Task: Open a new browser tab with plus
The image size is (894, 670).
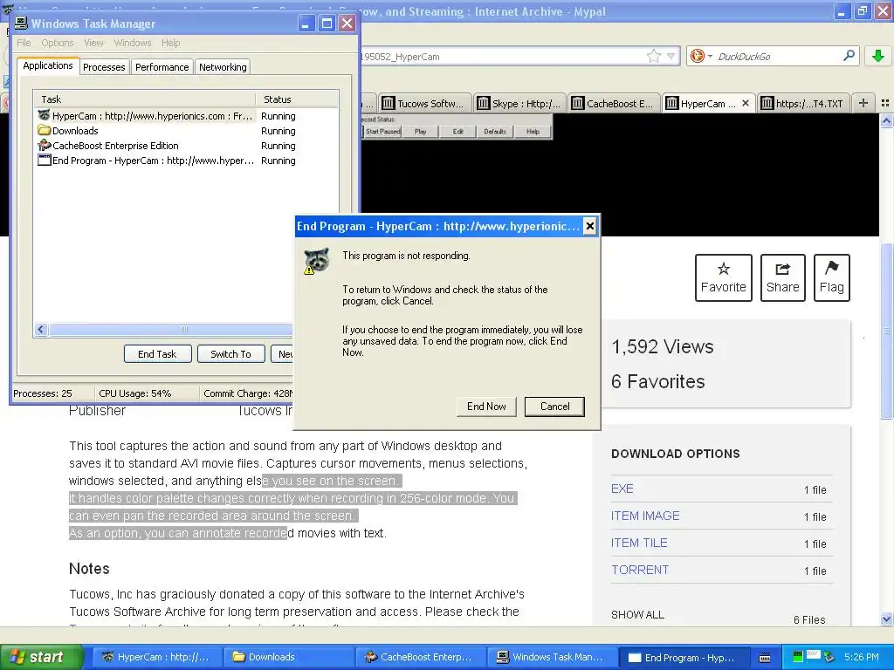Action: coord(863,103)
